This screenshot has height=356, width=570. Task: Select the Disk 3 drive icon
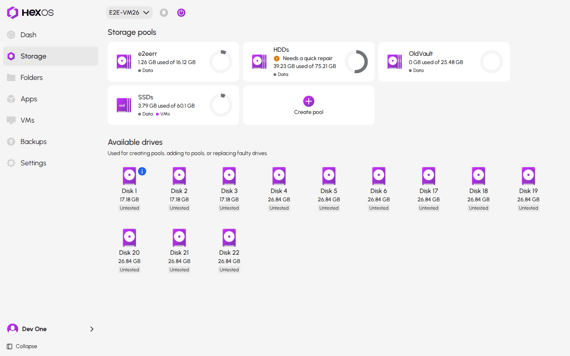click(229, 176)
